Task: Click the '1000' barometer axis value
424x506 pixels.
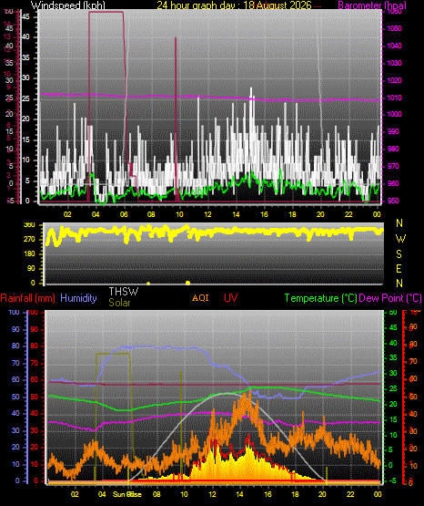Action: [x=394, y=115]
